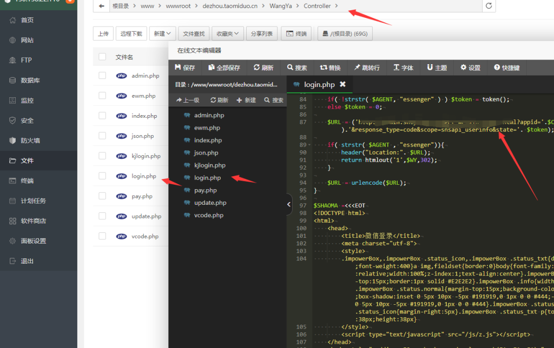Open the 终端 terminal from file toolbar
Viewport: 554px width, 348px height.
295,33
